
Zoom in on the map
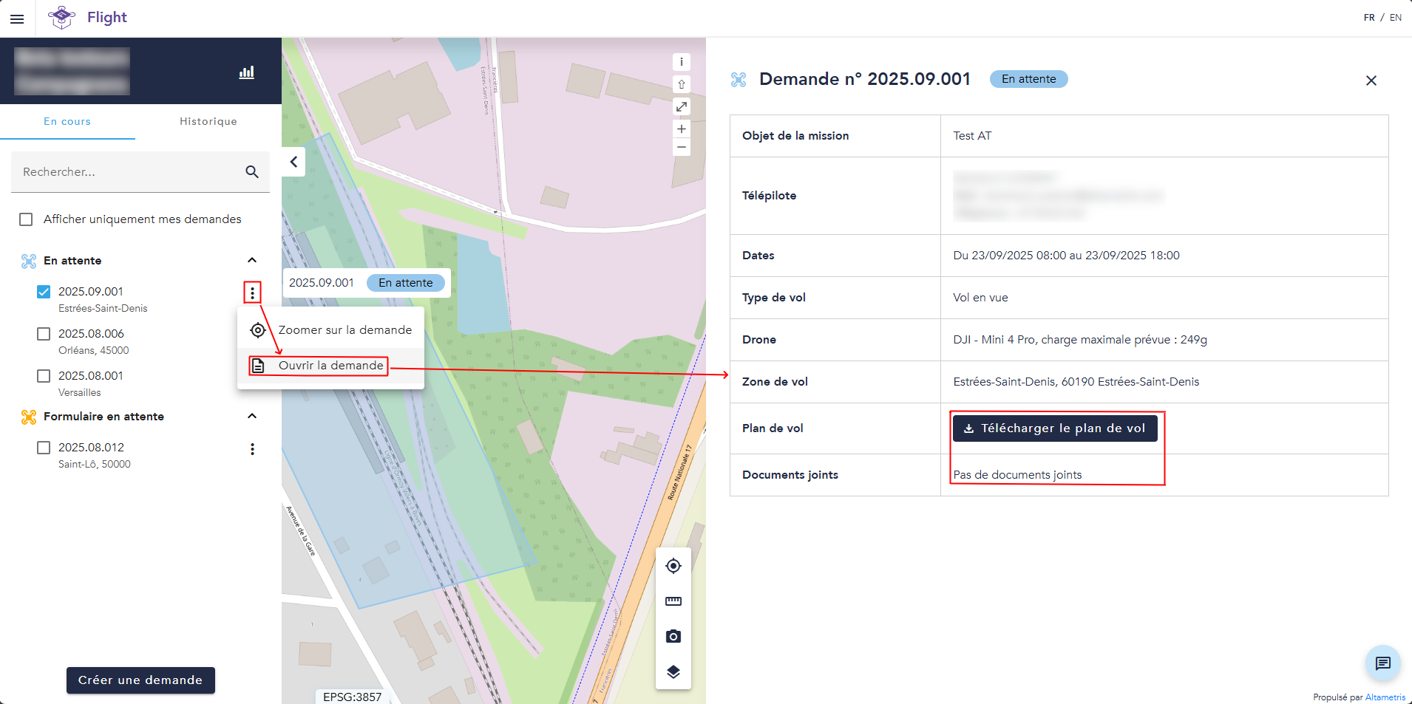[682, 129]
